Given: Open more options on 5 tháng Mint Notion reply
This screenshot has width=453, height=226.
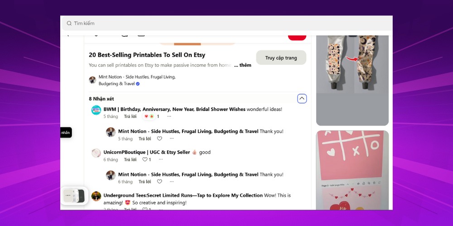Looking at the screenshot, I should (172, 139).
